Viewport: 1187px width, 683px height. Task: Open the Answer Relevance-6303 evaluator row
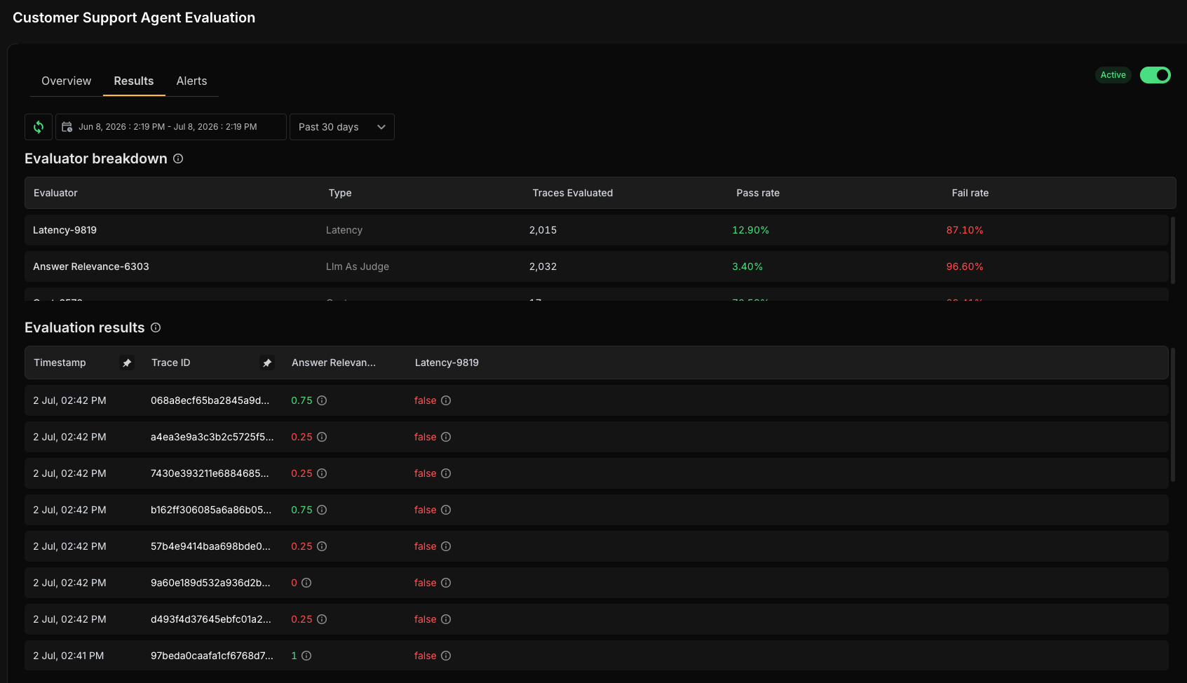point(597,266)
